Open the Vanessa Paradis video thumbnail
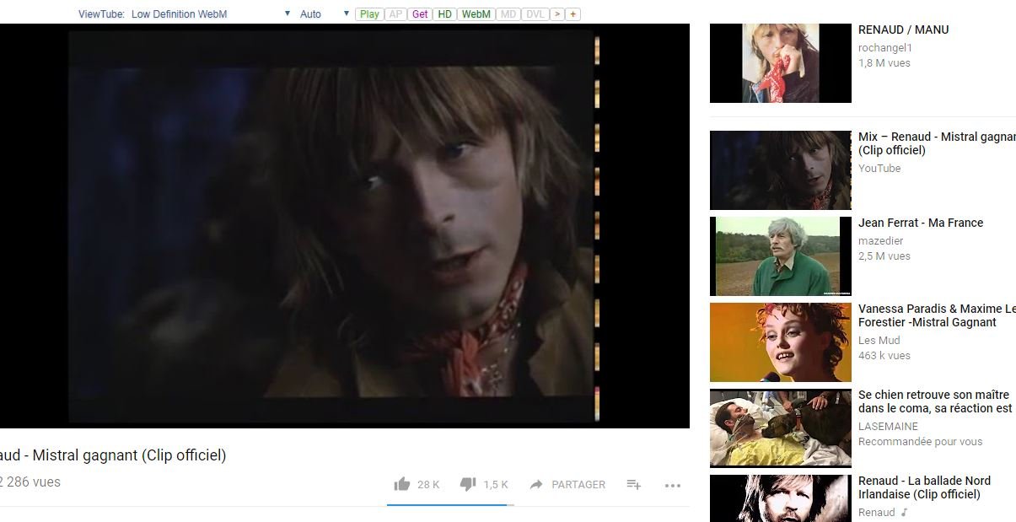This screenshot has height=522, width=1016. tap(781, 342)
